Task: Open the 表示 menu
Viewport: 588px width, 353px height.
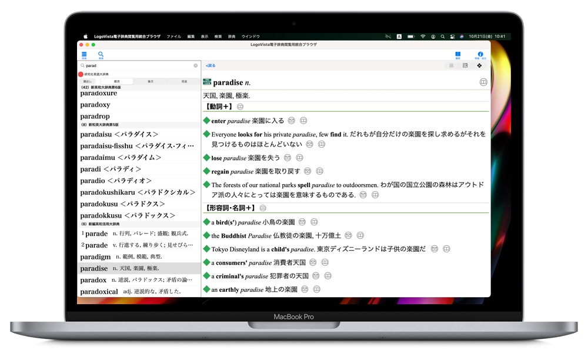Action: tap(205, 36)
